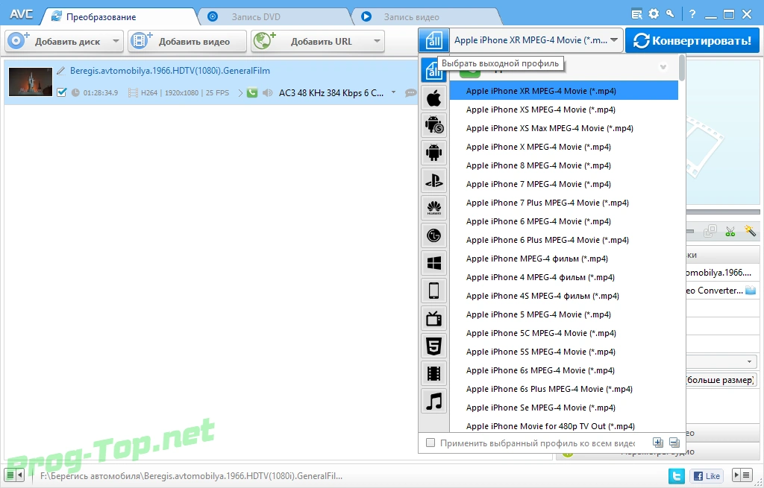Click the magic wand effects icon
764x488 pixels.
point(750,231)
